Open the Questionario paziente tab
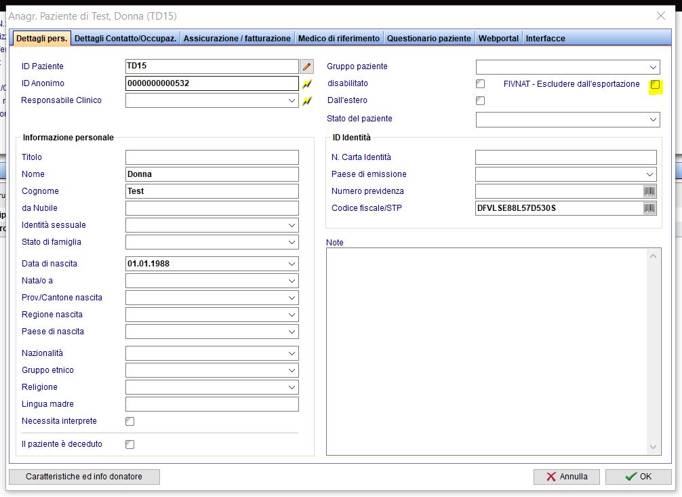Image resolution: width=682 pixels, height=497 pixels. pos(429,38)
